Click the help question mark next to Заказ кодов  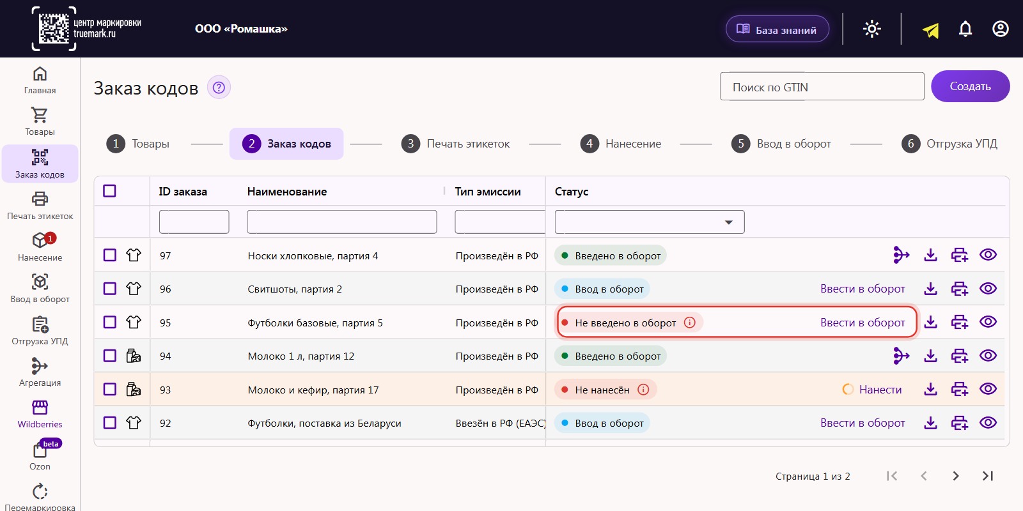tap(219, 88)
